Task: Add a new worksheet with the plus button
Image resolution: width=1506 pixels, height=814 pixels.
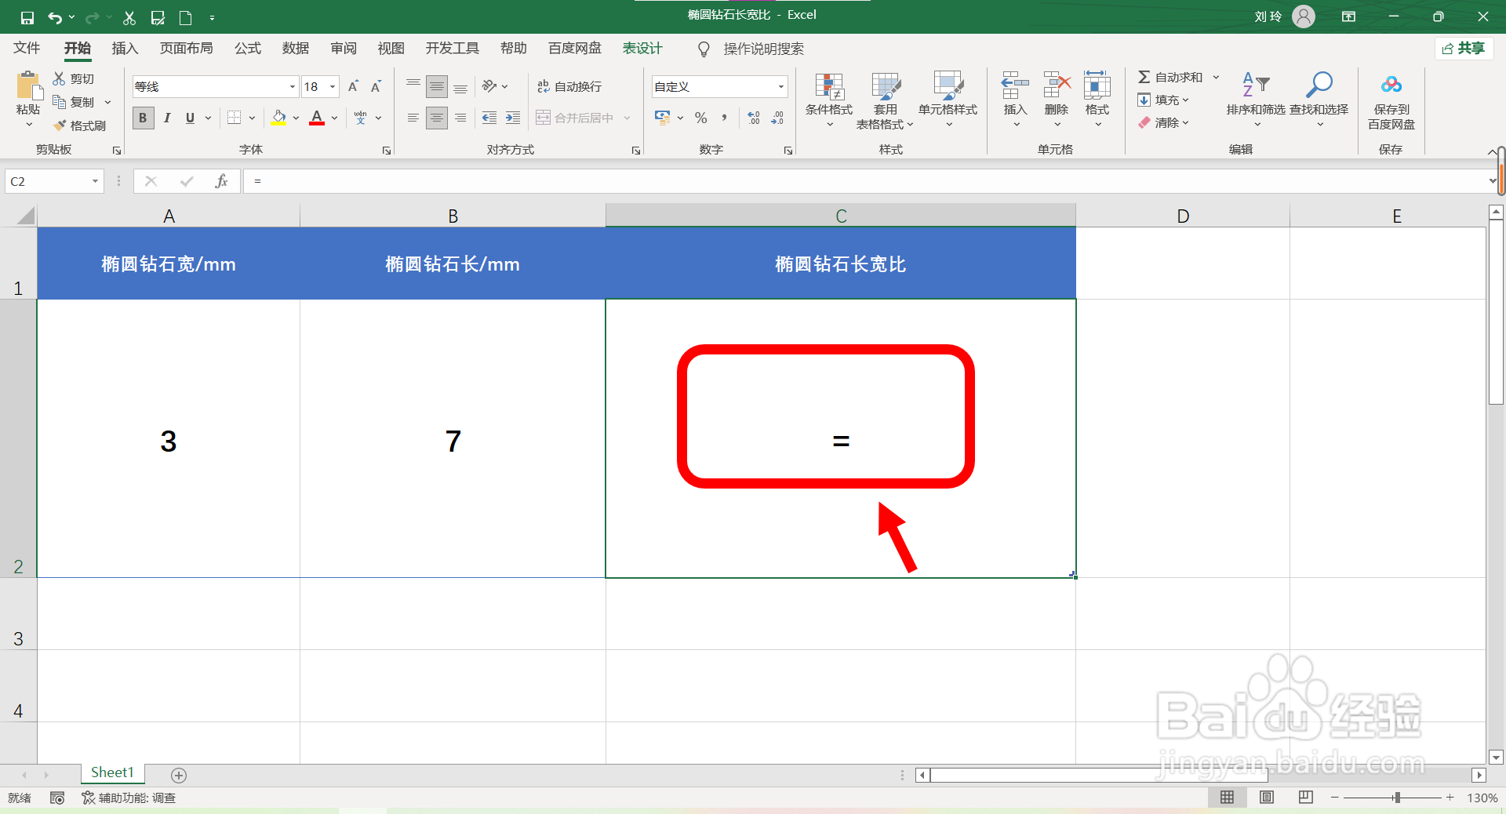Action: [178, 775]
